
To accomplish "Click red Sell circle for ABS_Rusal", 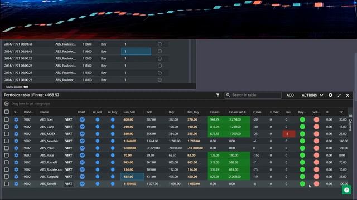I will (x=316, y=156).
